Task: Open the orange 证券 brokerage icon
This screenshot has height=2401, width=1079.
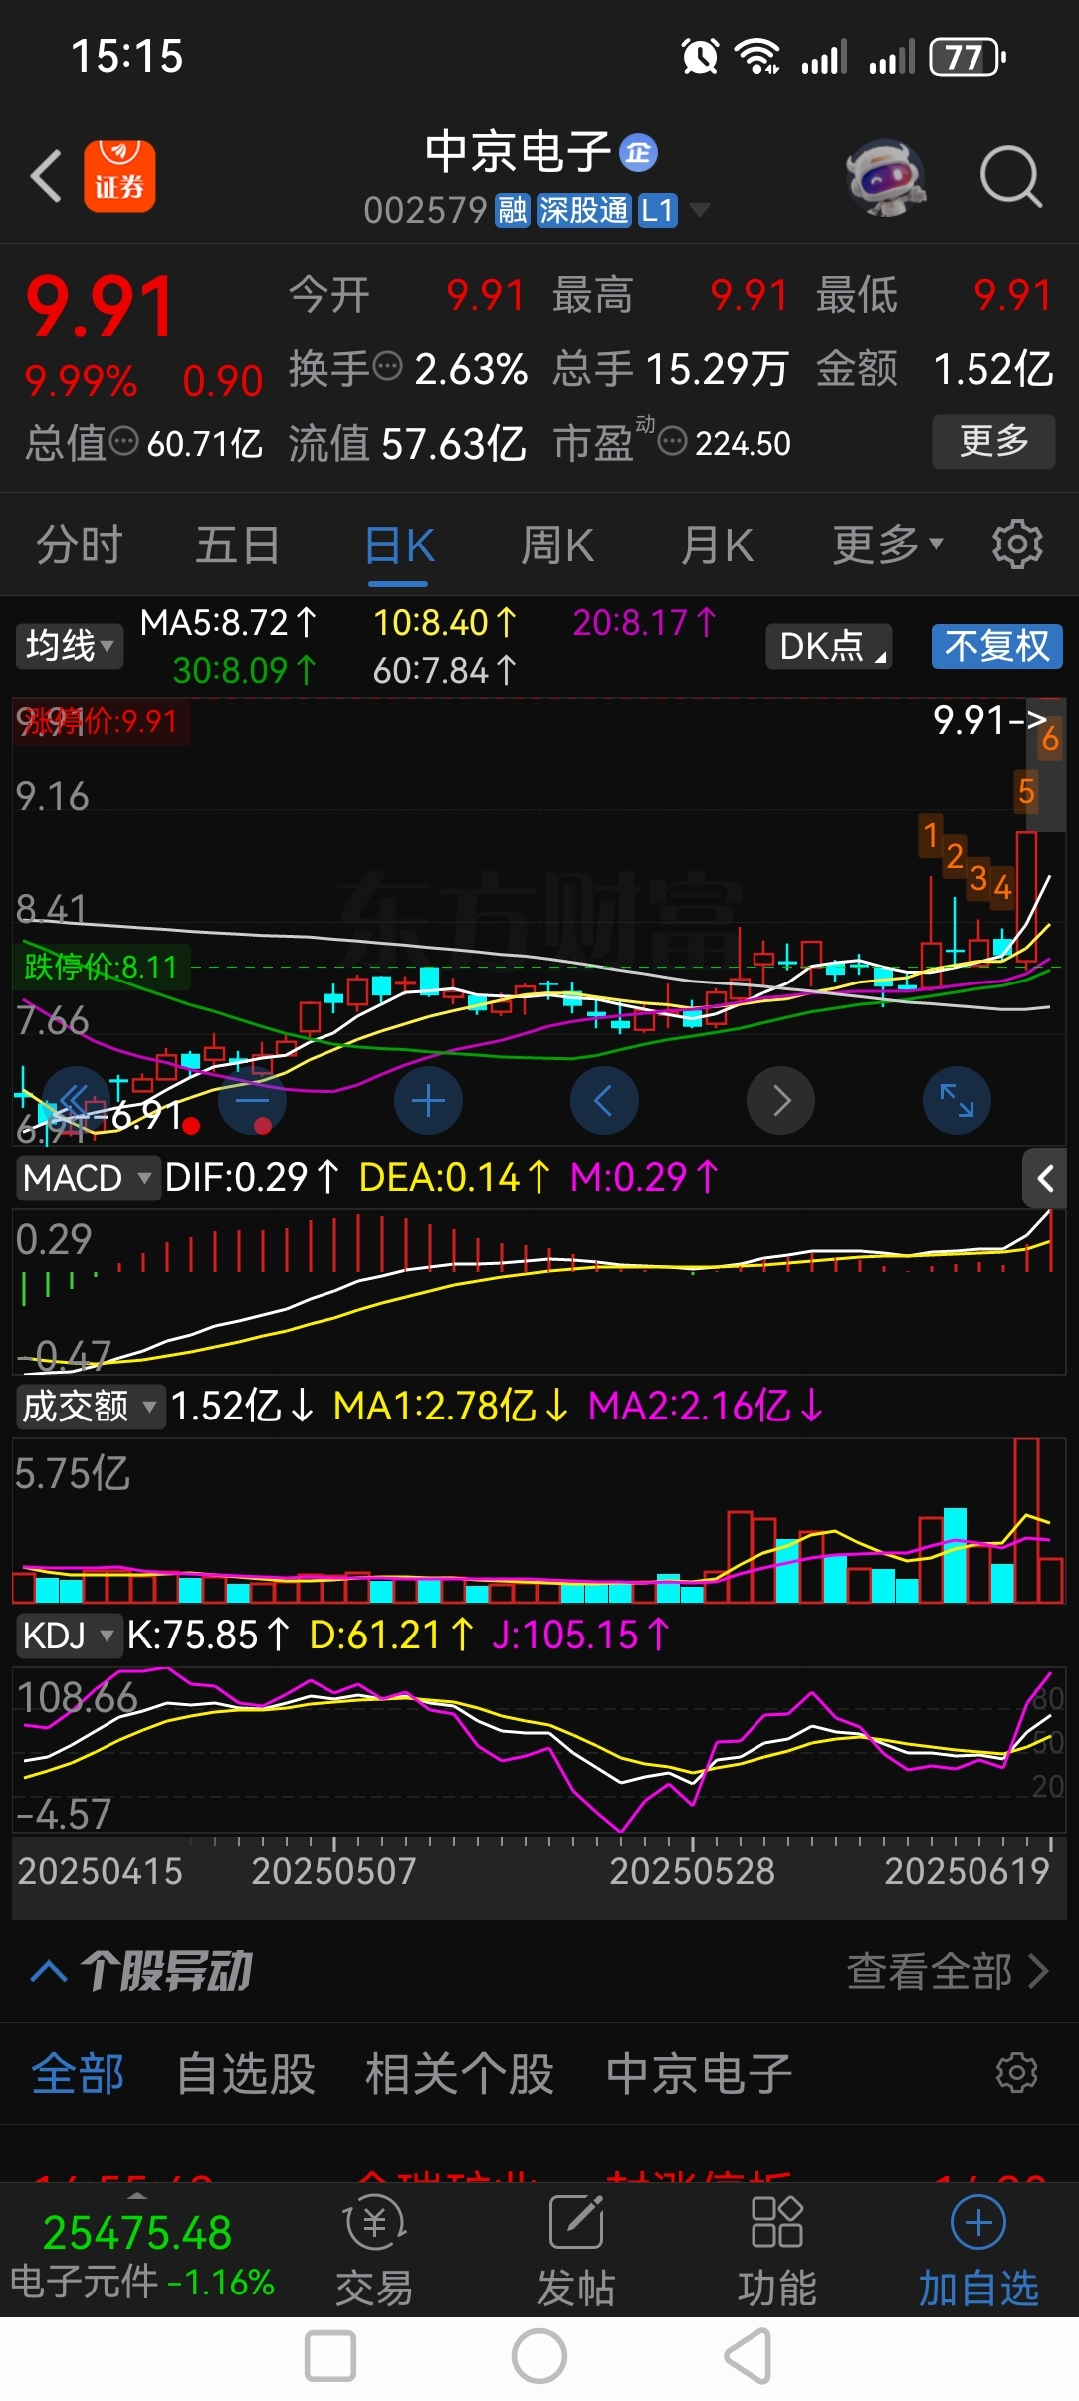Action: (119, 176)
